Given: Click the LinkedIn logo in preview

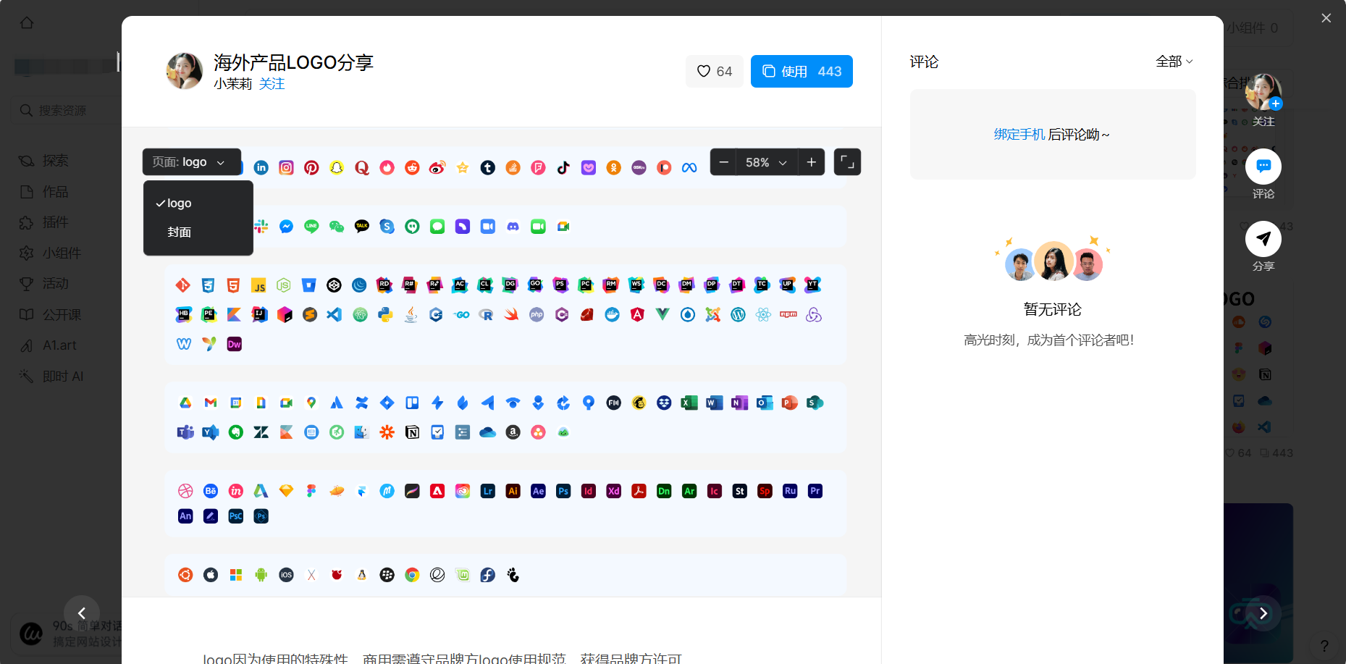Looking at the screenshot, I should (x=261, y=168).
